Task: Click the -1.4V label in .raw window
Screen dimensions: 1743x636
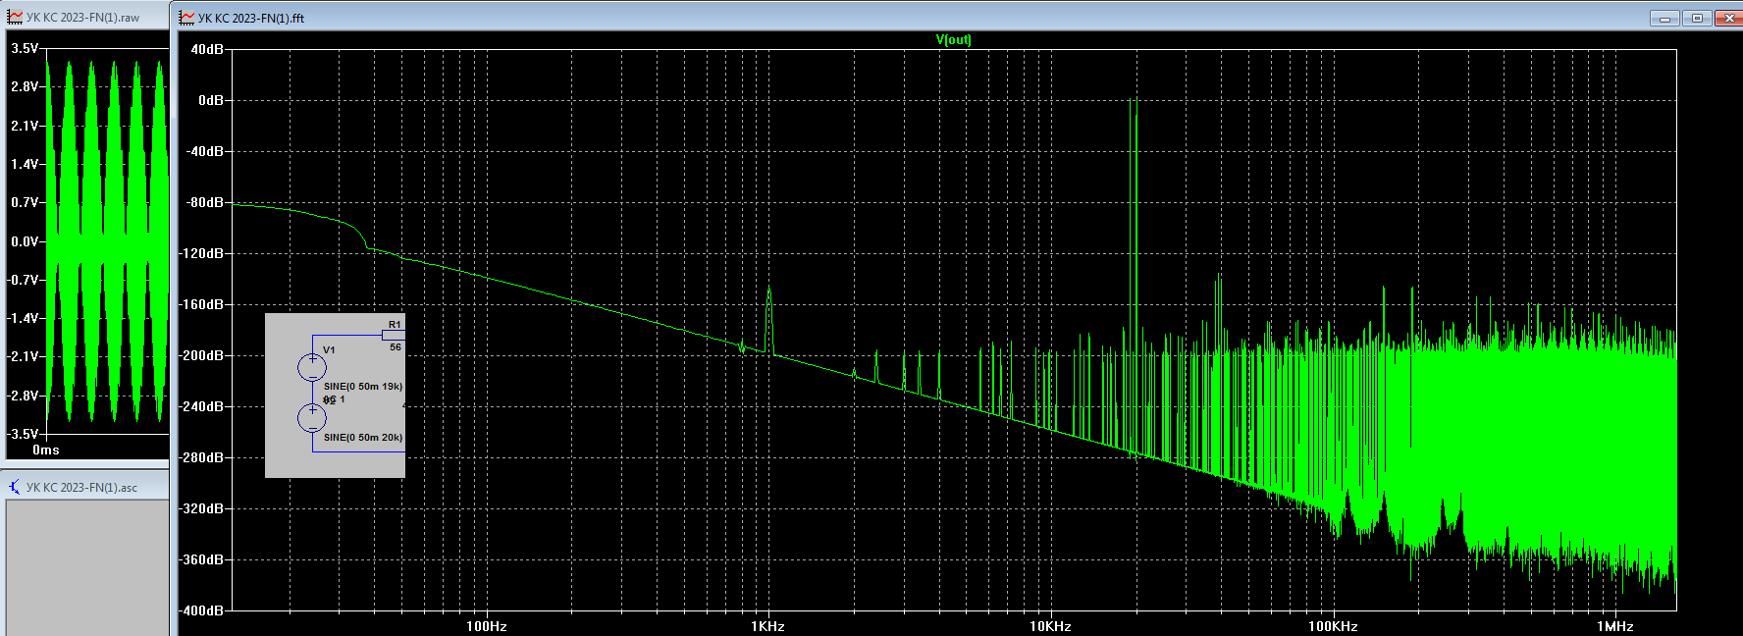Action: (23, 318)
